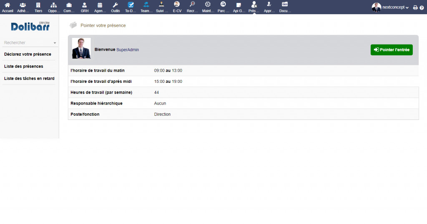Viewport: 427px width, 224px height.
Task: Open the Maintenance gear icon
Action: click(x=208, y=4)
